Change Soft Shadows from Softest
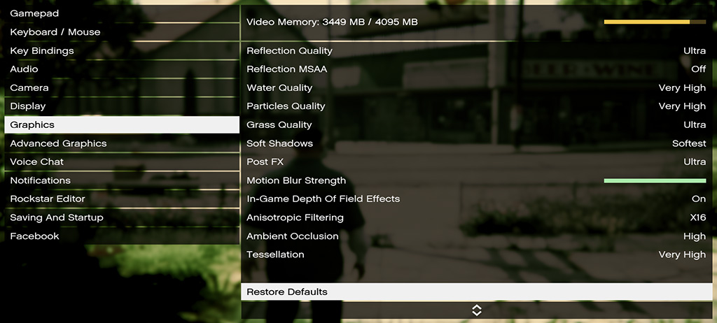The image size is (717, 323). pos(688,143)
